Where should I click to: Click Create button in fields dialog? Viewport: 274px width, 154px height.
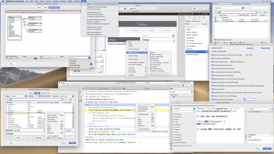point(18,138)
